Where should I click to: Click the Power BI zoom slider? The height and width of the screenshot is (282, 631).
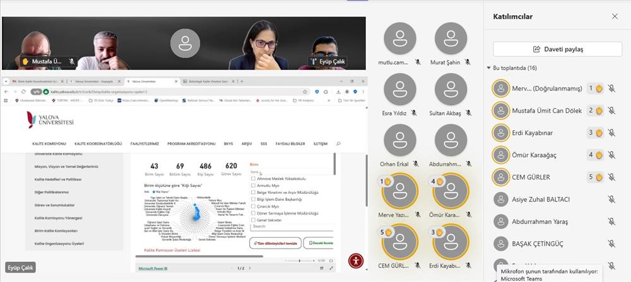[300, 260]
